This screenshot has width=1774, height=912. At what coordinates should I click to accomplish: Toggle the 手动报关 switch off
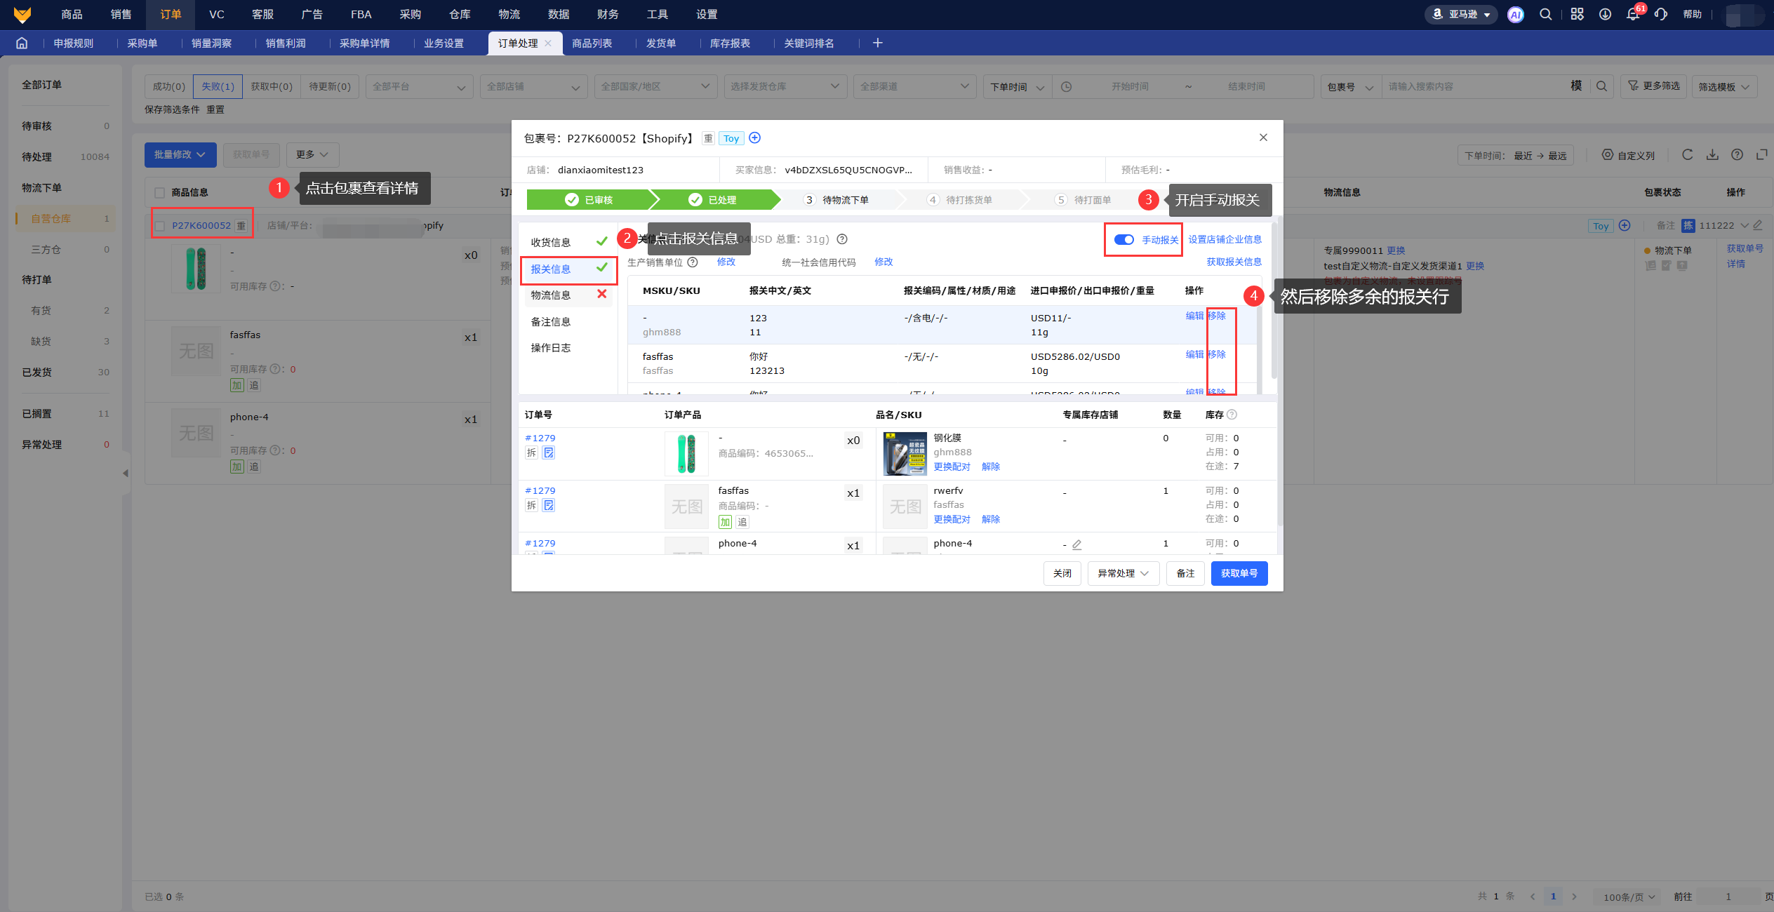tap(1123, 240)
